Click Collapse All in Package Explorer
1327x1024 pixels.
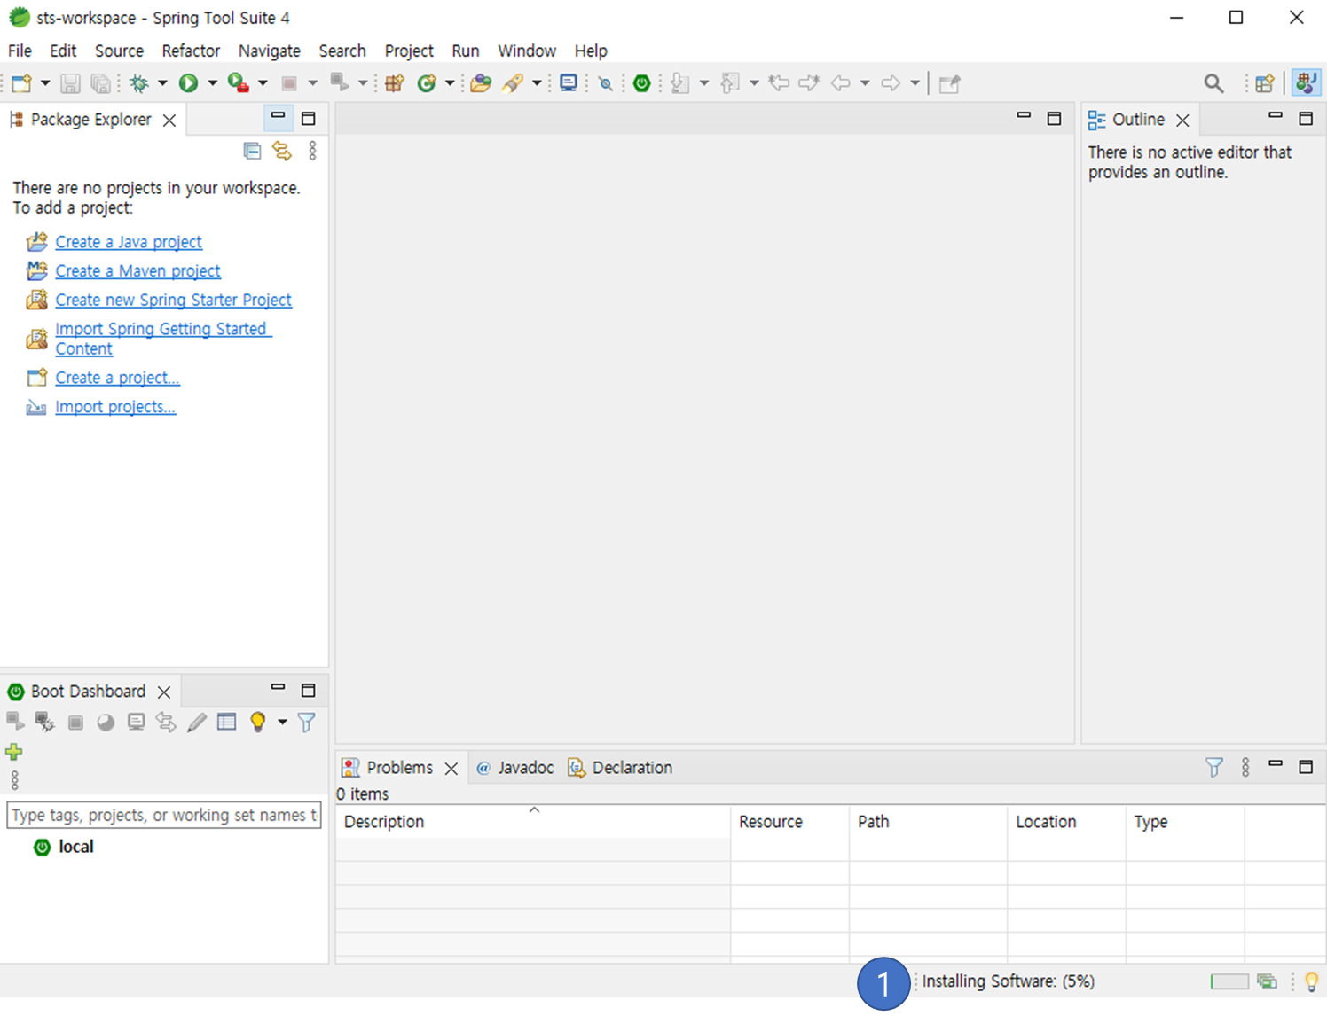click(x=252, y=151)
